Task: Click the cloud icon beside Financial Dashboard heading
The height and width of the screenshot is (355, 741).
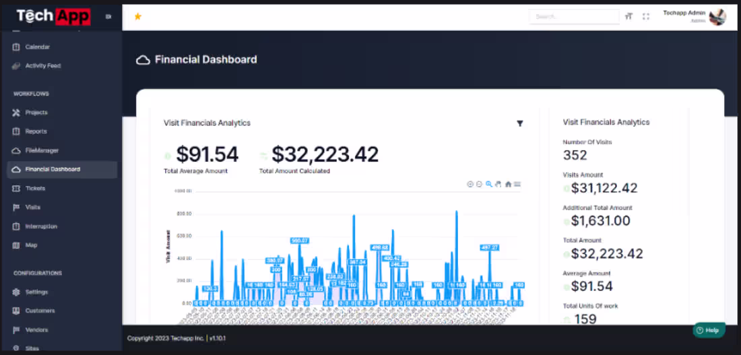Action: tap(143, 60)
